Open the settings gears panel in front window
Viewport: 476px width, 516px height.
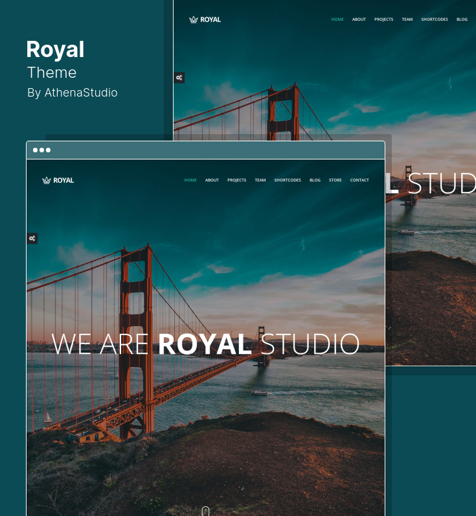pos(32,239)
